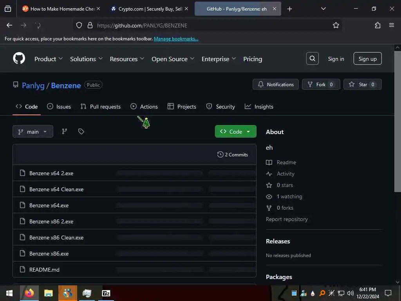The image size is (401, 301).
Task: Close the Crypto.com tab
Action: [186, 9]
